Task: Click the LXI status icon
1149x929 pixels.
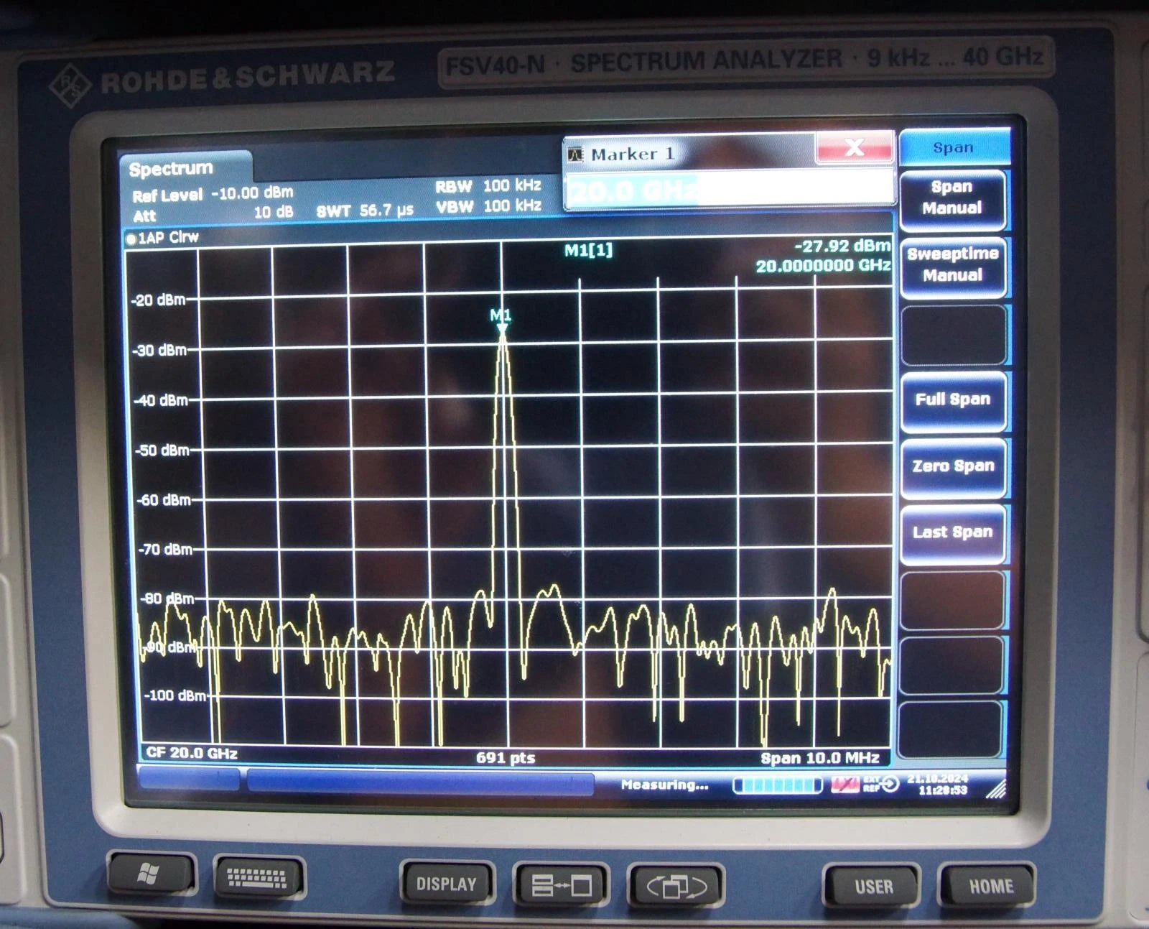Action: point(845,785)
